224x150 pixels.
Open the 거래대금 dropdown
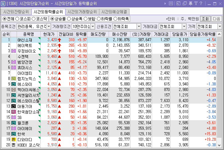point(184,26)
